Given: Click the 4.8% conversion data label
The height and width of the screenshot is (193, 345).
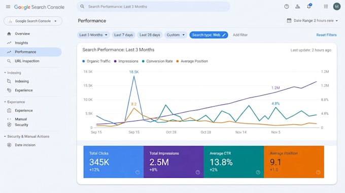Looking at the screenshot, I should tap(275, 103).
